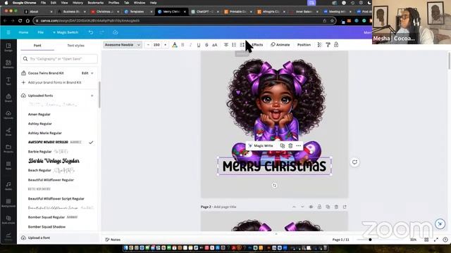Open the Canva assistant floating button
Image resolution: width=451 pixels, height=253 pixels.
(440, 223)
